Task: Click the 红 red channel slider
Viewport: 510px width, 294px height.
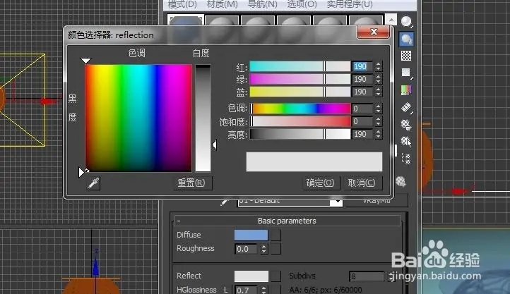Action: (300, 66)
